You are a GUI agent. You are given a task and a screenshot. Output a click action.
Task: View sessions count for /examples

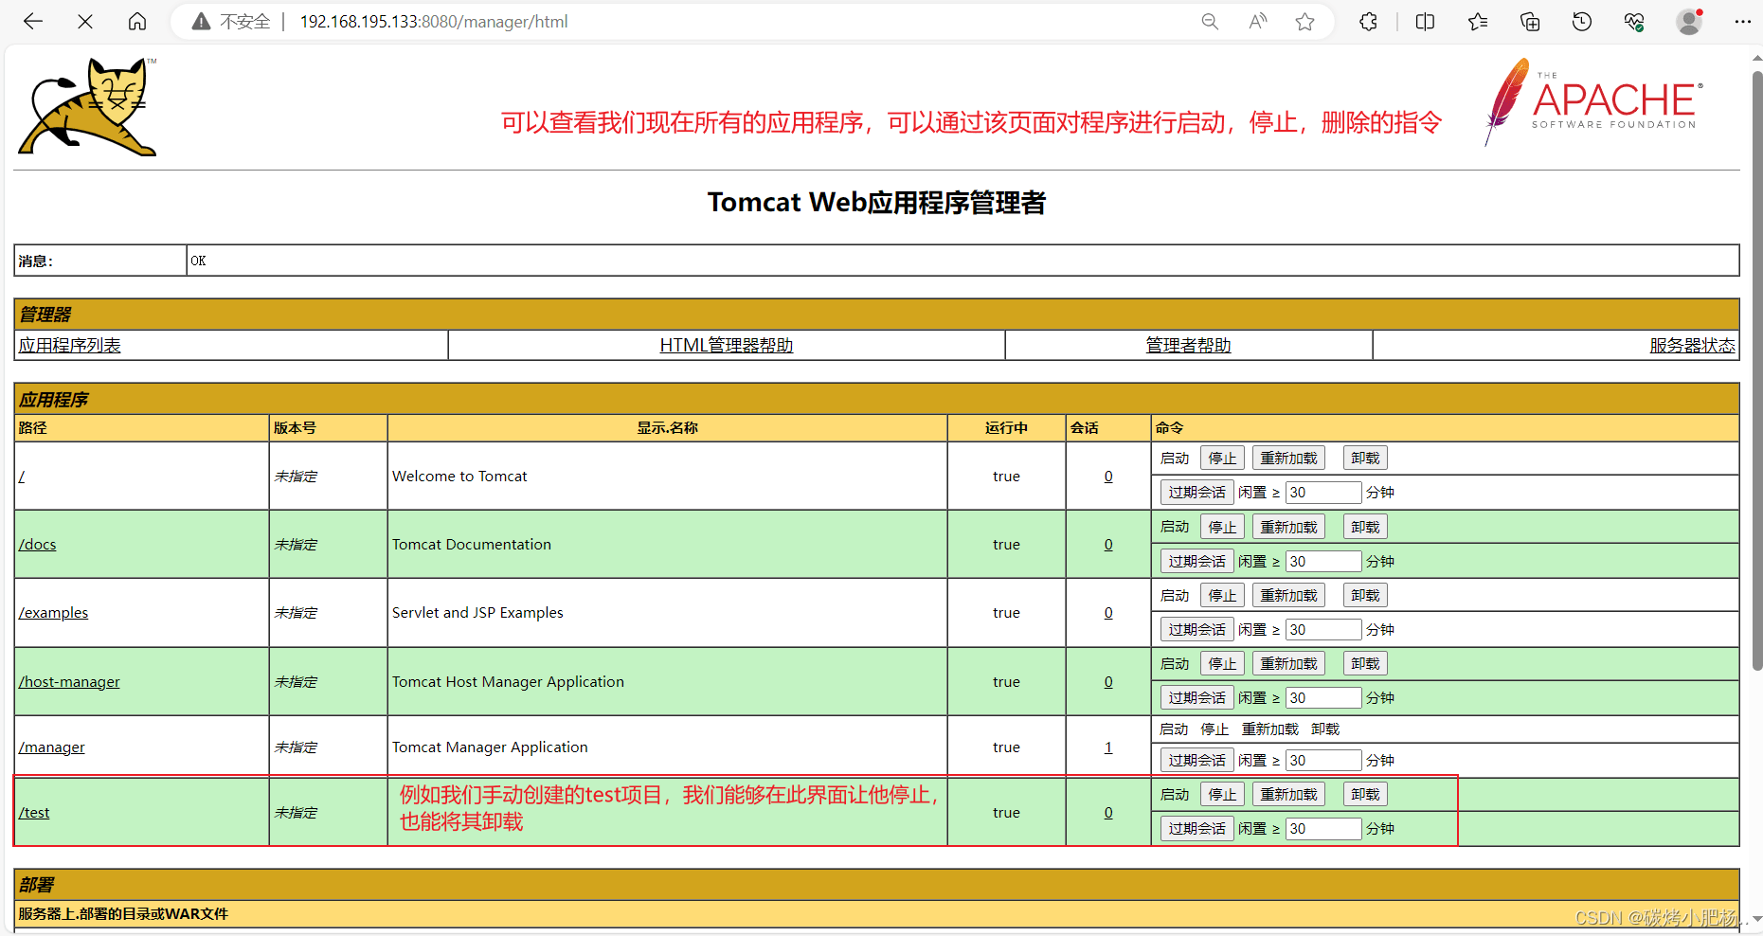click(1108, 613)
